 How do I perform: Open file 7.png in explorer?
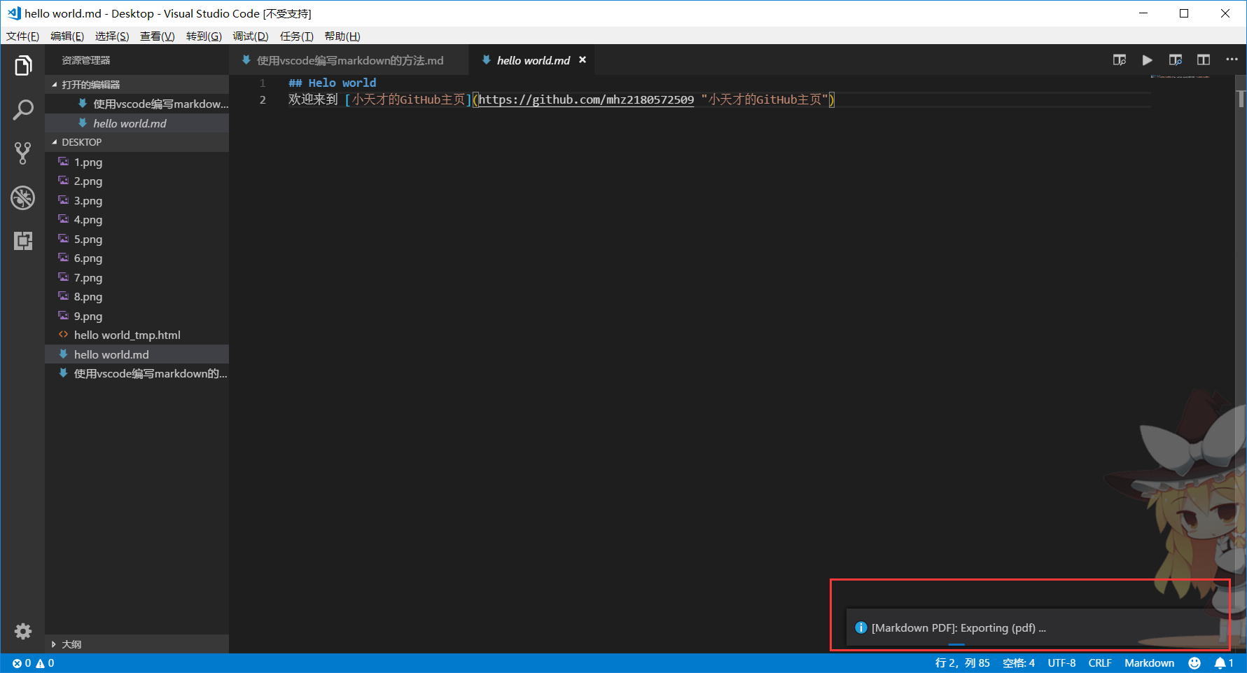pos(137,277)
